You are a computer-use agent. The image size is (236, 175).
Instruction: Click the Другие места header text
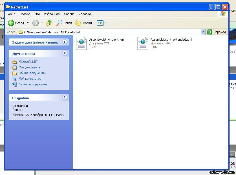(24, 54)
